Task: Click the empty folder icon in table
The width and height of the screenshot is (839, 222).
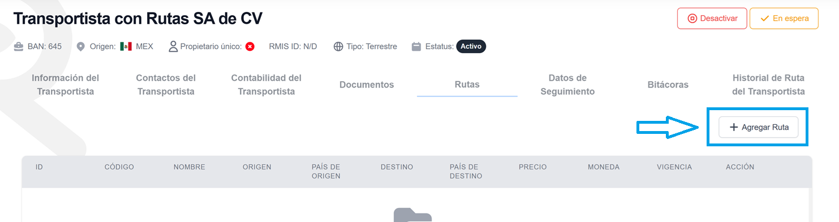Action: [412, 215]
